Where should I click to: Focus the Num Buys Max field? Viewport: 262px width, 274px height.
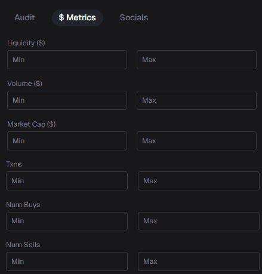point(199,221)
